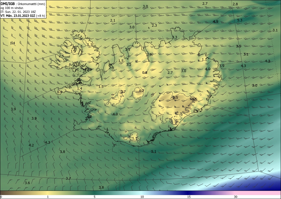
Task: Pick the dark navy segment of the color scale
Action: point(188,193)
